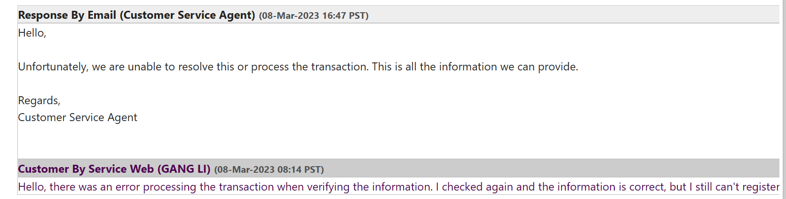Image resolution: width=786 pixels, height=199 pixels.
Task: Click the customer name GANG LI
Action: (183, 169)
